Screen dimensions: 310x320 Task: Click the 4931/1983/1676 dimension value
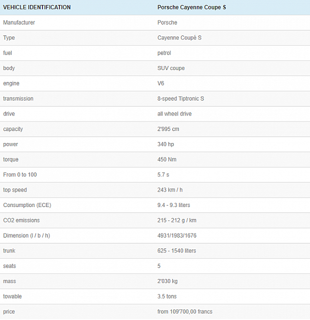click(x=177, y=235)
